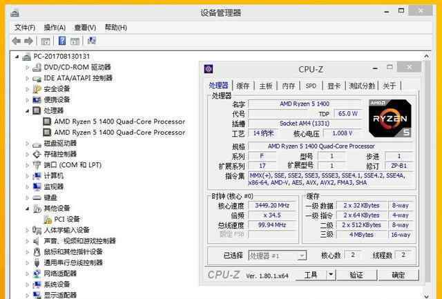Image resolution: width=442 pixels, height=299 pixels.
Task: Select the 人体学输入设备 icon
Action: pyautogui.click(x=37, y=230)
